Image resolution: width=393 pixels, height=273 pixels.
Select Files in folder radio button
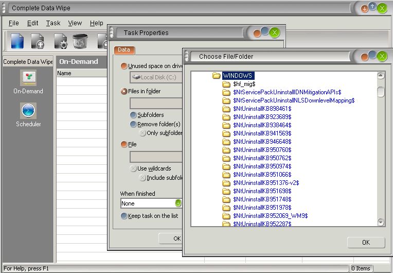[124, 91]
